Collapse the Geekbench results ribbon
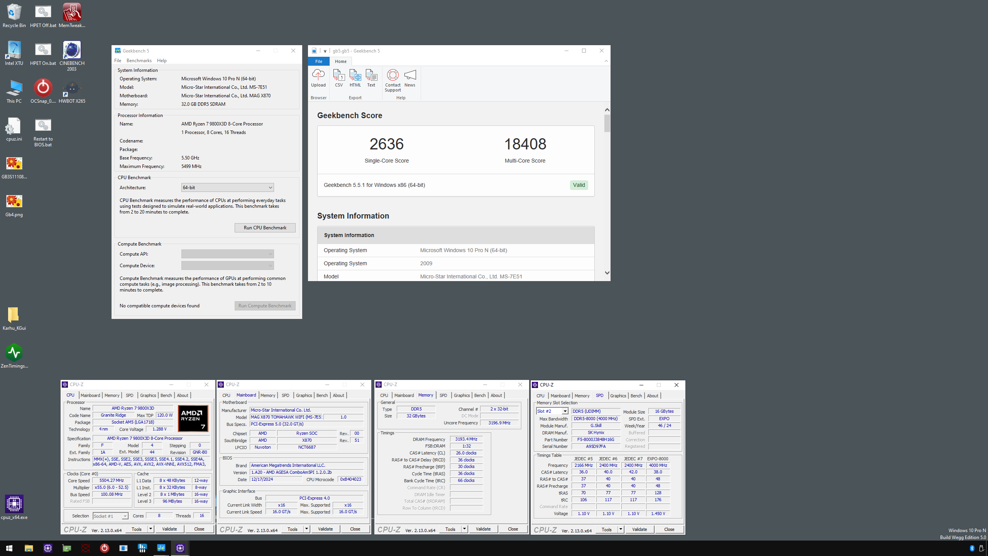The image size is (988, 556). pyautogui.click(x=606, y=61)
